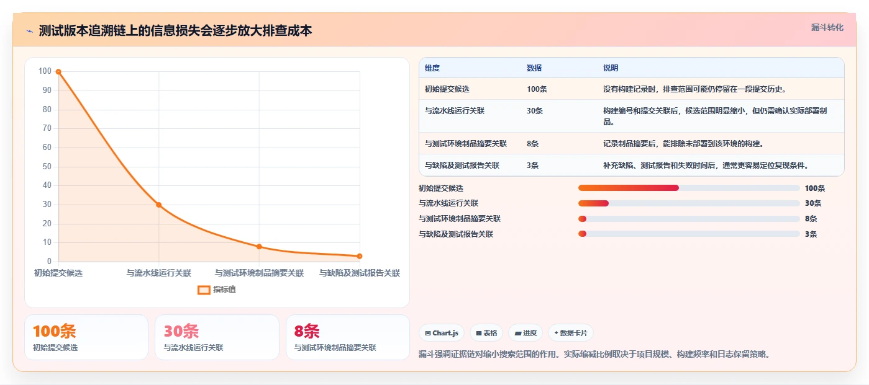
Task: Select table cell 30条 in 数据 column
Action: pos(535,111)
